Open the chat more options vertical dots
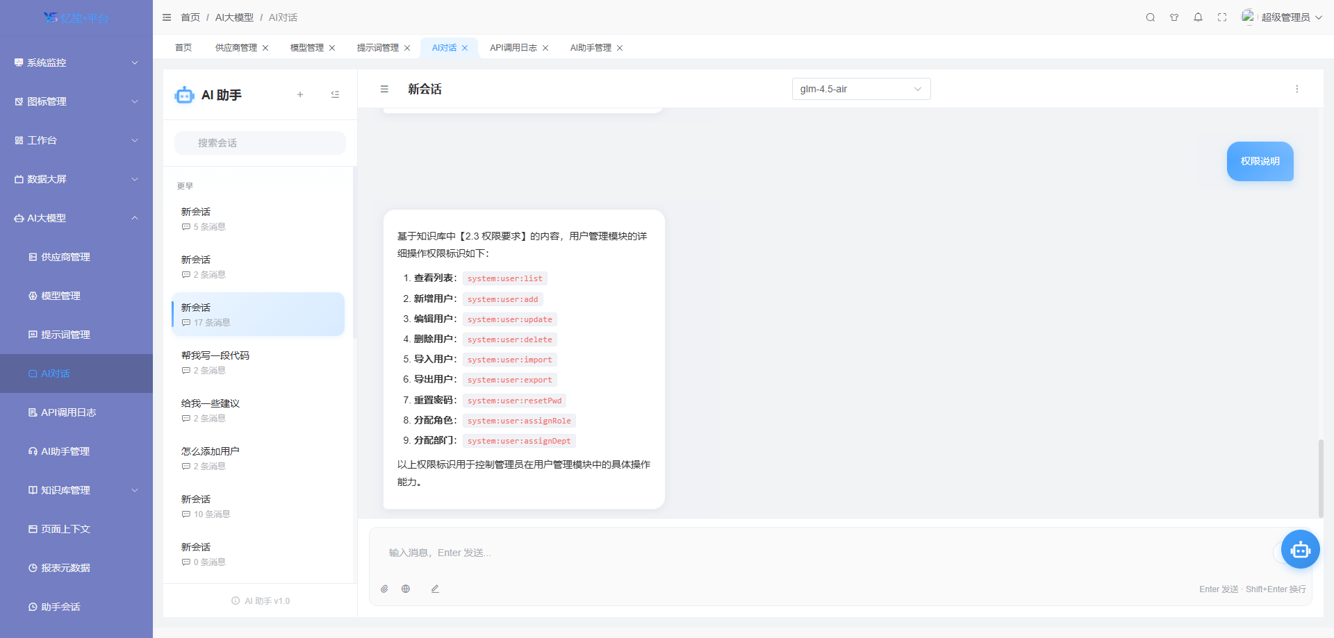The image size is (1334, 638). tap(1296, 89)
